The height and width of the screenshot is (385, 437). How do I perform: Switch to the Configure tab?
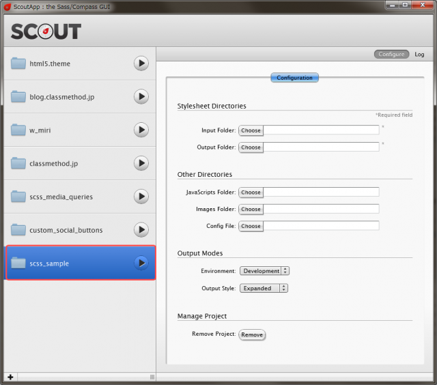click(391, 55)
